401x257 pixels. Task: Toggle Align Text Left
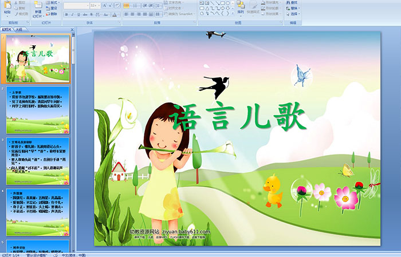[x=127, y=14]
